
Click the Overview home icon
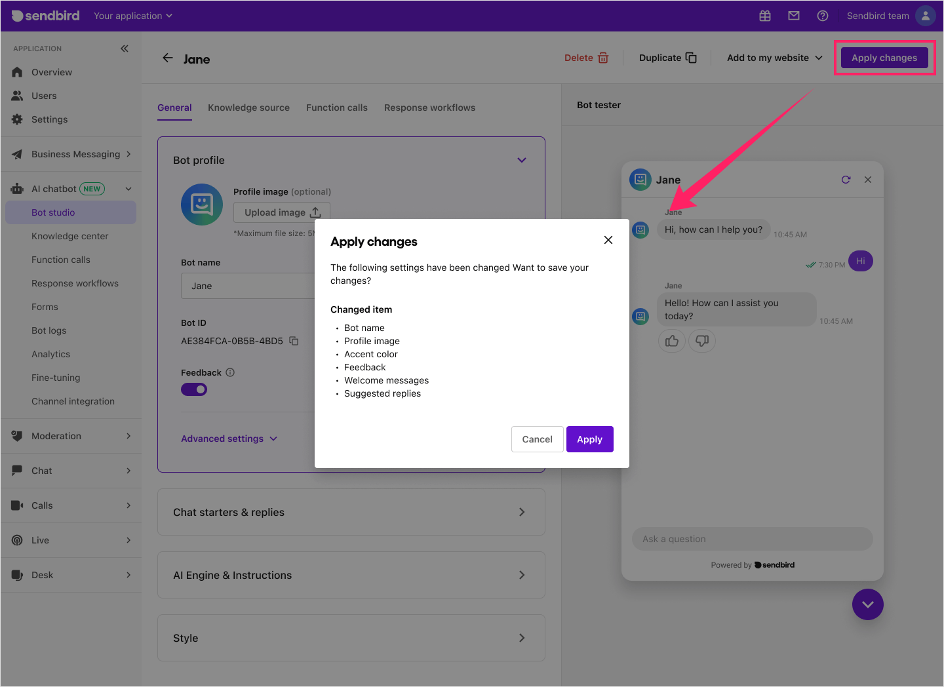click(17, 72)
